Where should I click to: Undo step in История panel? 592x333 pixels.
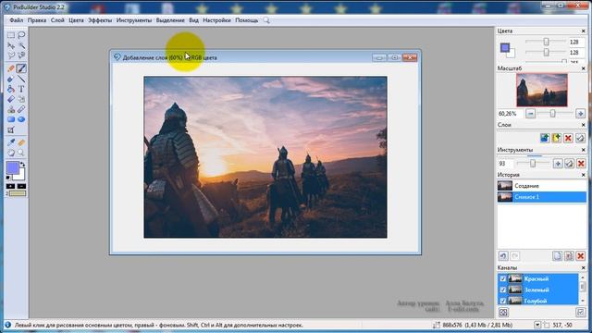coord(503,256)
